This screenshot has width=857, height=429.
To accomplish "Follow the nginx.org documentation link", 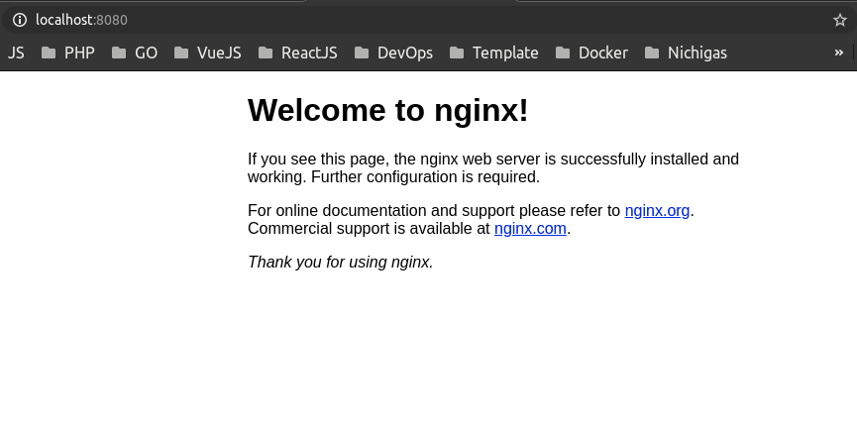I will tap(657, 210).
